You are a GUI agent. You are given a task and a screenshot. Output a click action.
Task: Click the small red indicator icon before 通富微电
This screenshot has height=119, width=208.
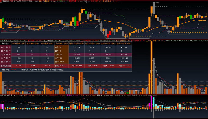click(1, 1)
